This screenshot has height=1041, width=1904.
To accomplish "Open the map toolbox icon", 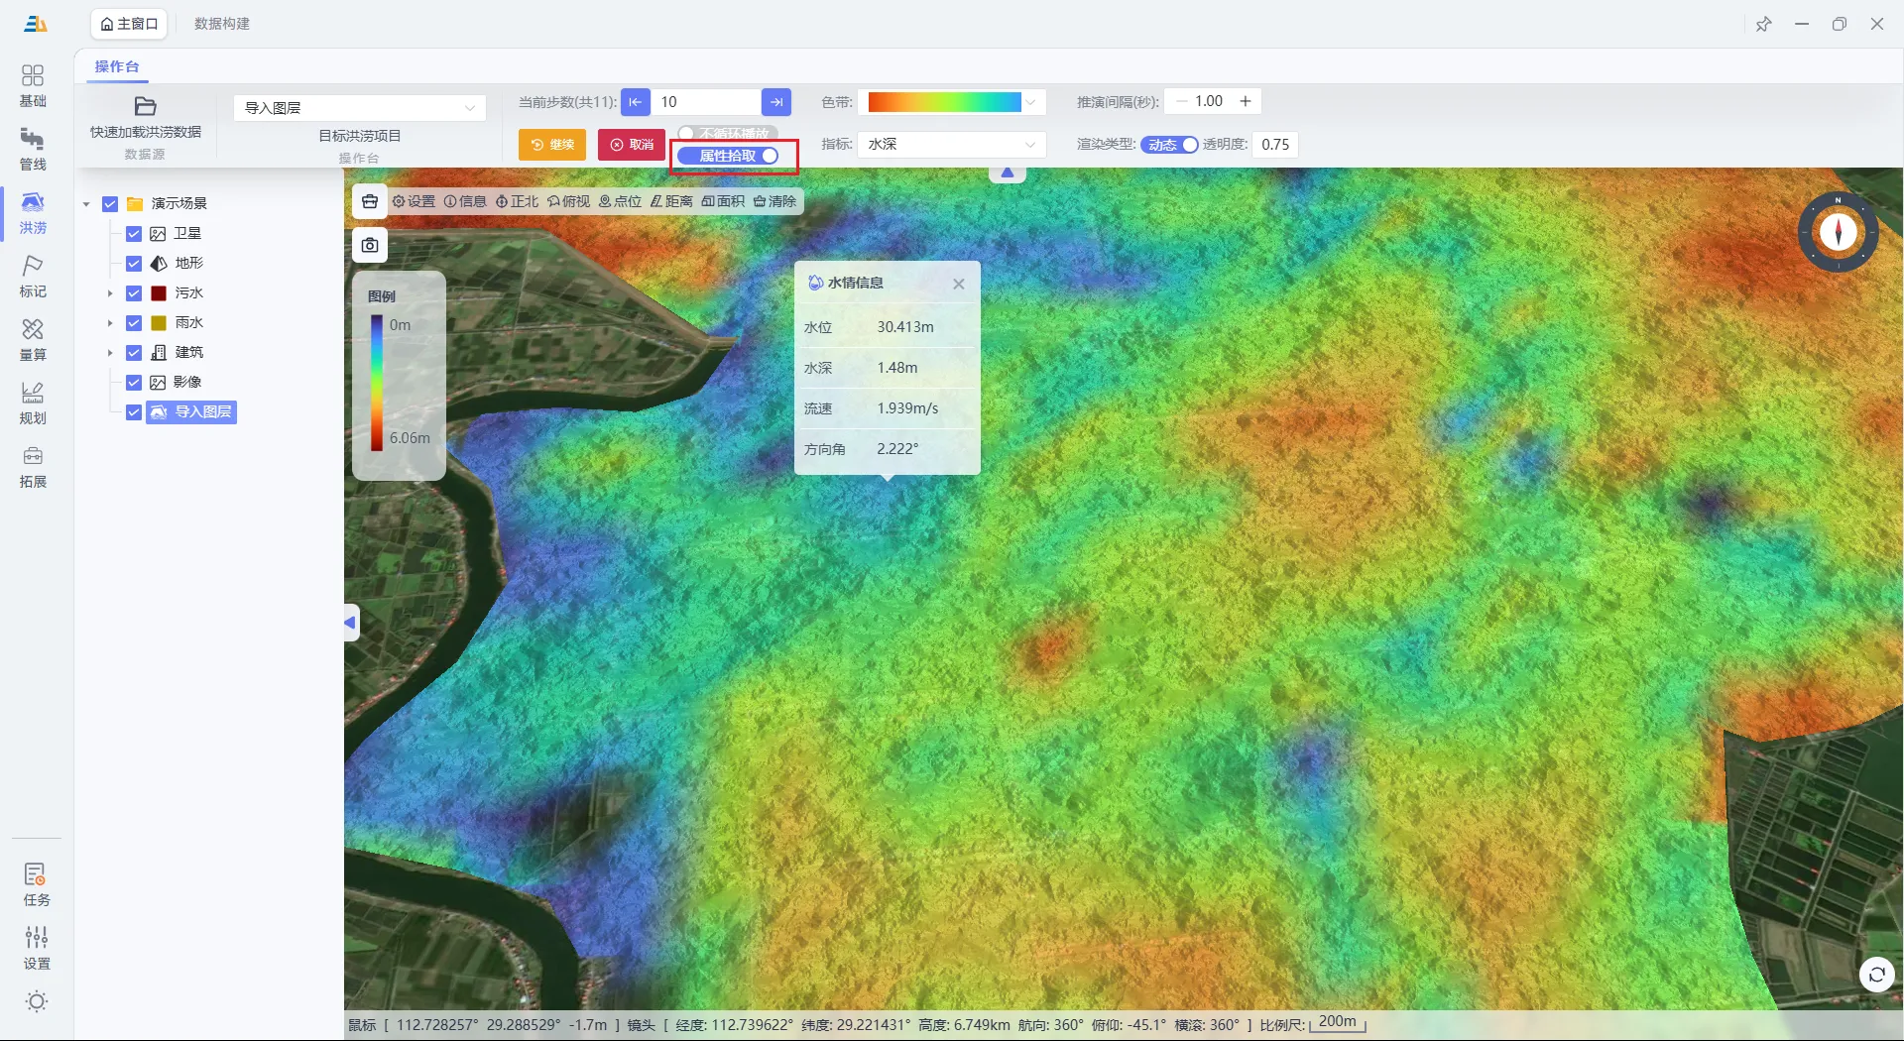I will tap(370, 201).
